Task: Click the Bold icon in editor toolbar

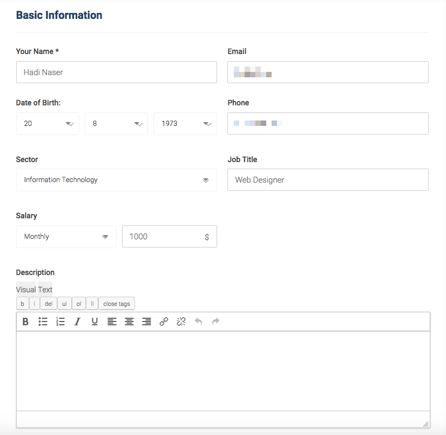Action: point(25,322)
